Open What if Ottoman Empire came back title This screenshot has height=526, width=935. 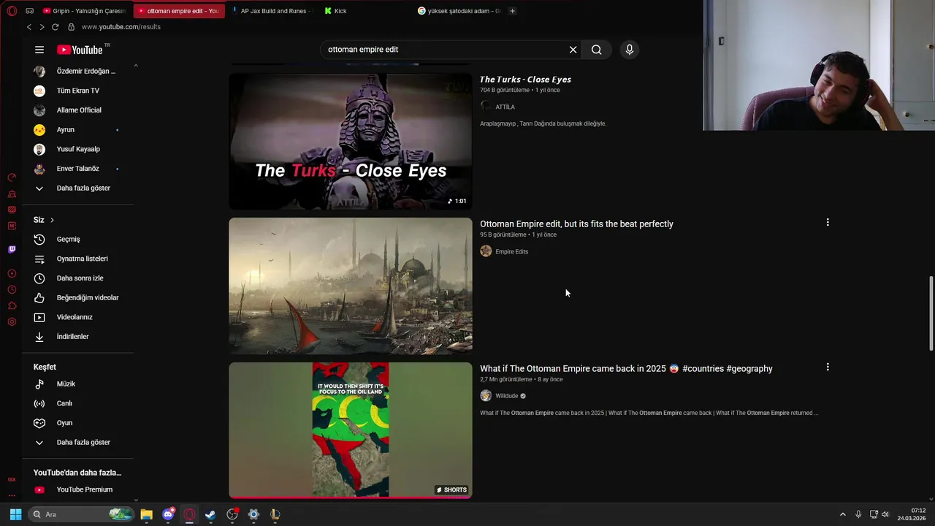[x=626, y=369]
